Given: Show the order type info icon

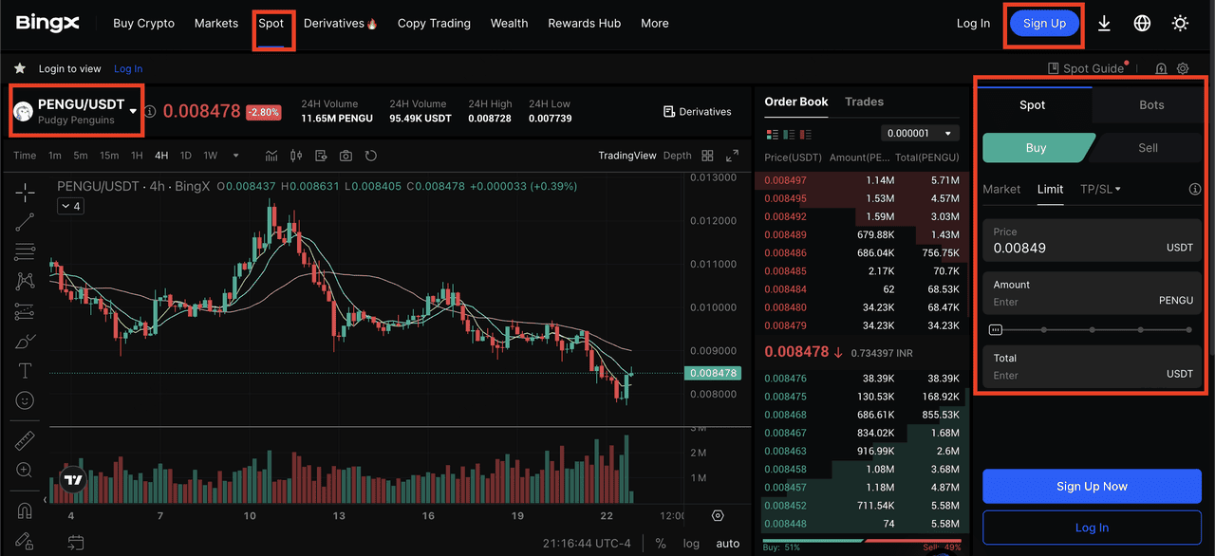Looking at the screenshot, I should click(1195, 189).
